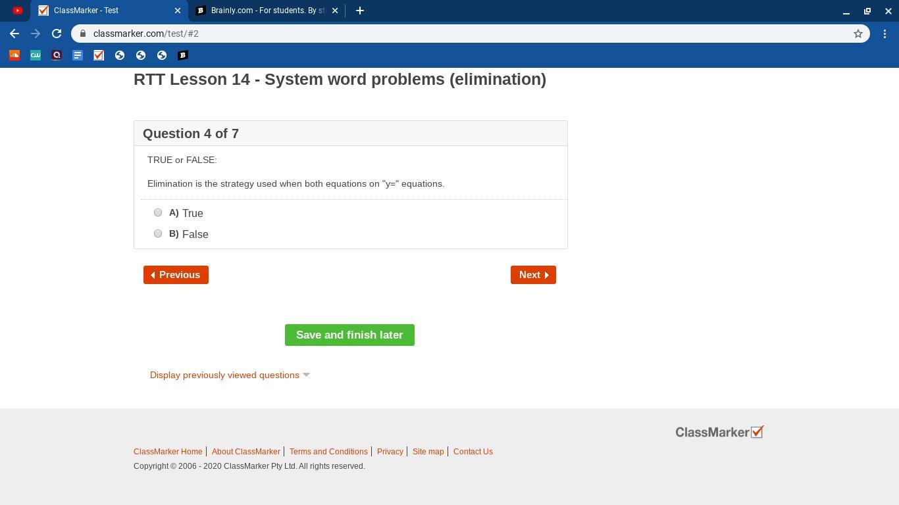
Task: Open a new browser tab
Action: point(359,11)
